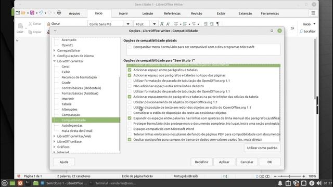
Task: Open the terminal launcher in taskbar
Action: pos(28,183)
